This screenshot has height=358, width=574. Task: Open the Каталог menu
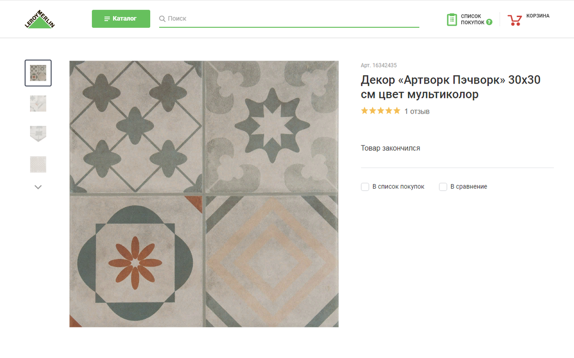[121, 19]
